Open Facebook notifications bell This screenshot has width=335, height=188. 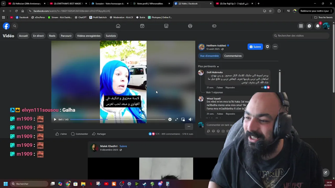pos(317,26)
